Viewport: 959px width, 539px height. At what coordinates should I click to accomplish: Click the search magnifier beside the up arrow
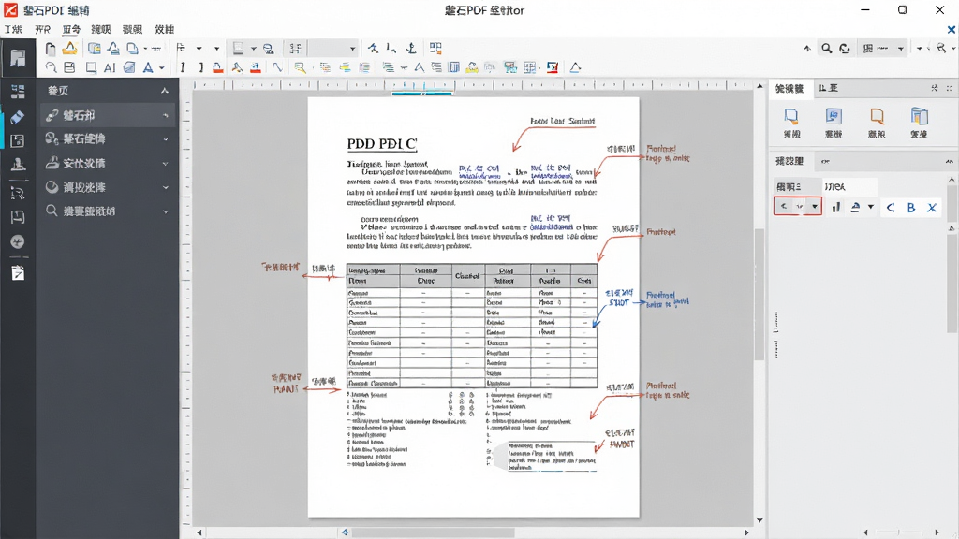click(x=827, y=49)
